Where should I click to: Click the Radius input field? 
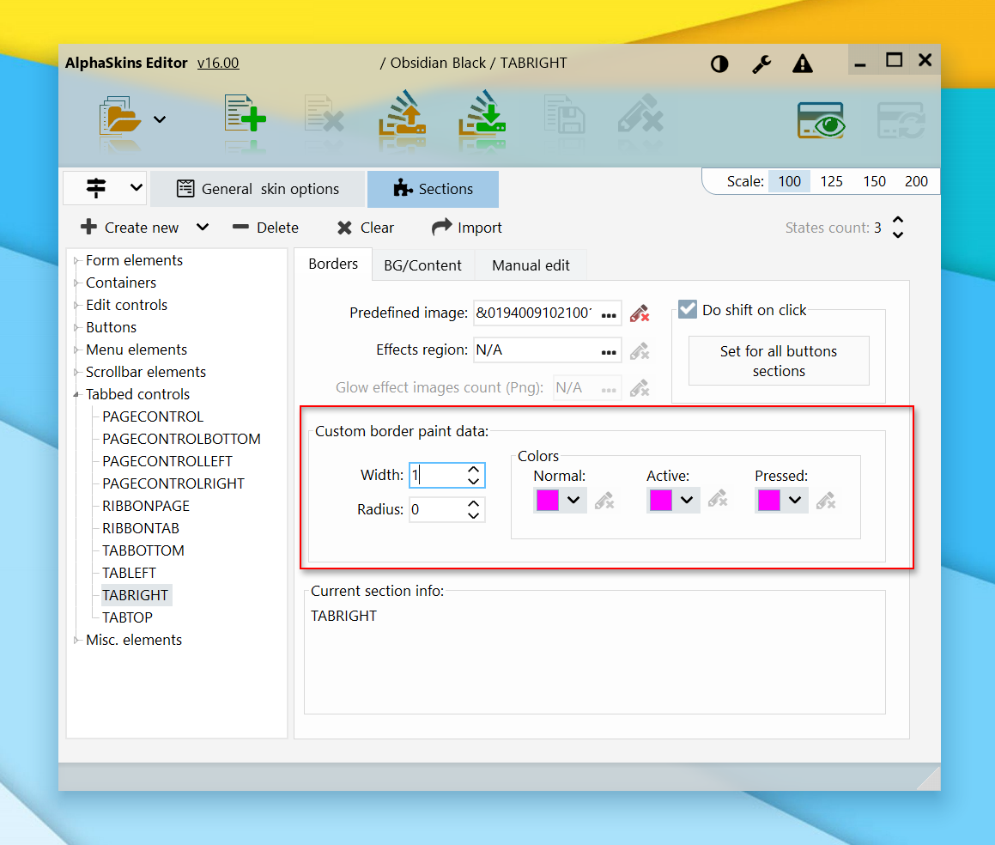[x=437, y=509]
